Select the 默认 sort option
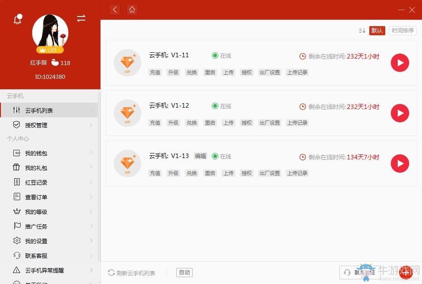Image resolution: width=422 pixels, height=284 pixels. tap(377, 31)
